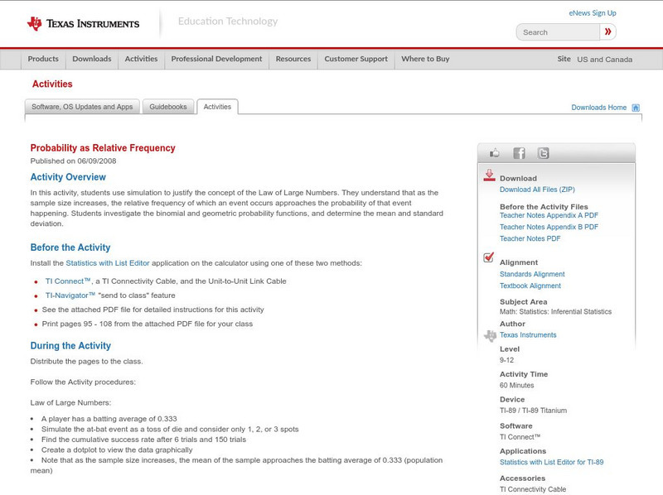The width and height of the screenshot is (663, 495).
Task: Open Statistics with List Editor for TI-89 link
Action: [x=551, y=463]
